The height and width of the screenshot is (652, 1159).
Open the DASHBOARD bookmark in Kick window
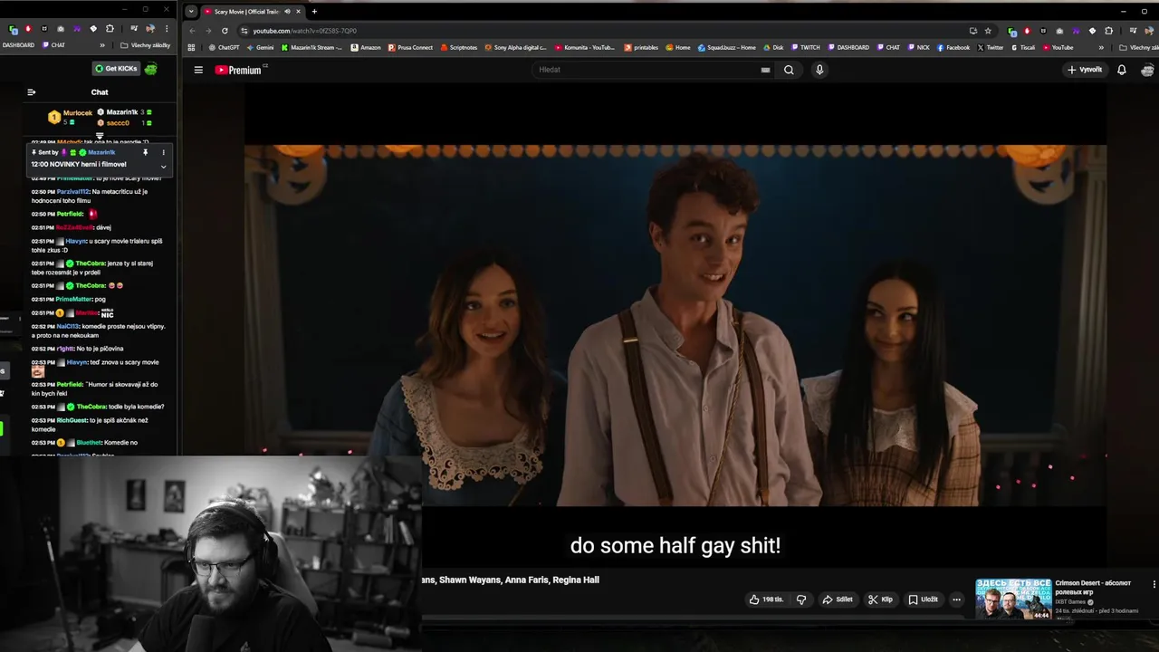pyautogui.click(x=18, y=45)
